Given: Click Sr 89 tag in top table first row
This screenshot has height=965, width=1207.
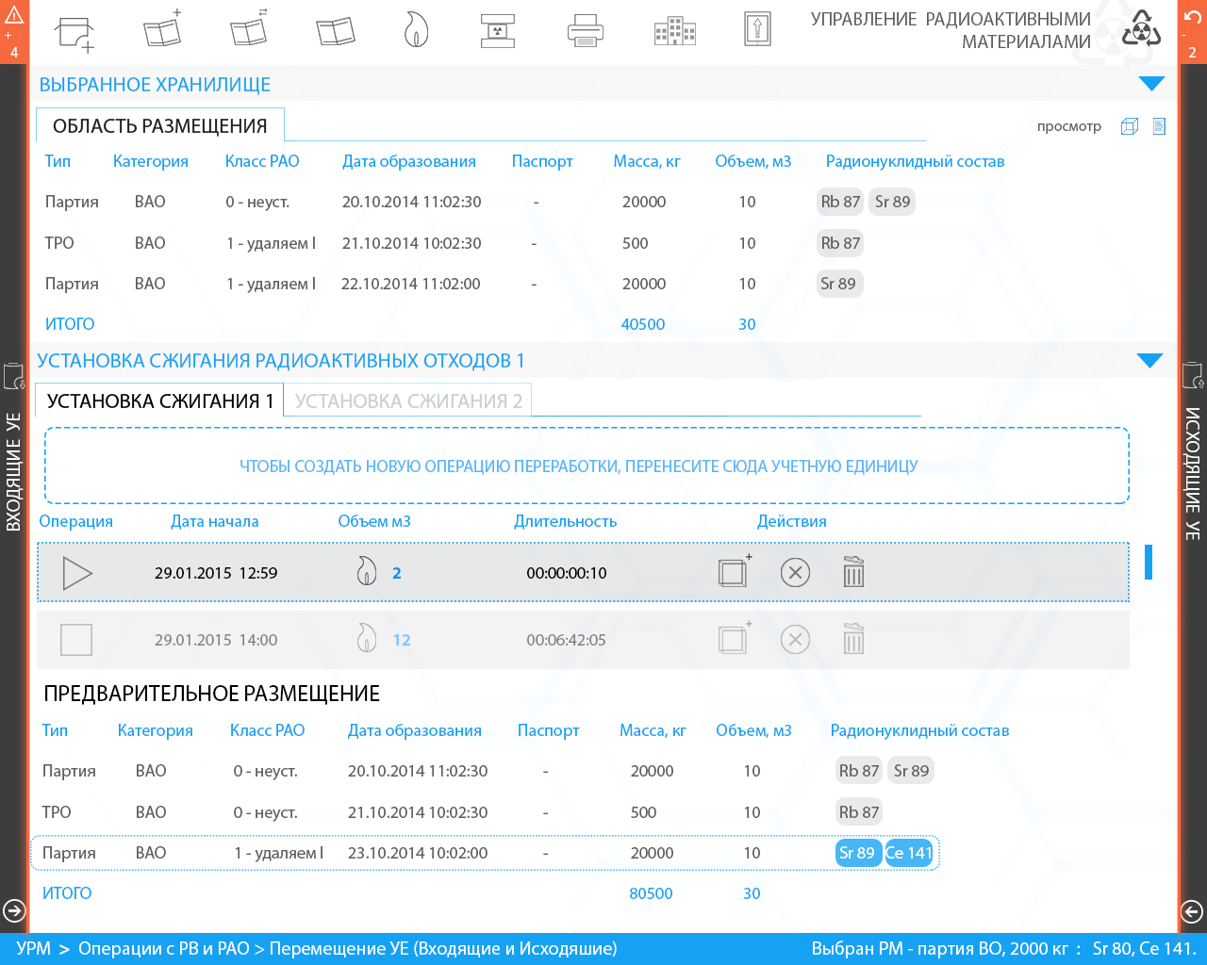Looking at the screenshot, I should click(893, 202).
